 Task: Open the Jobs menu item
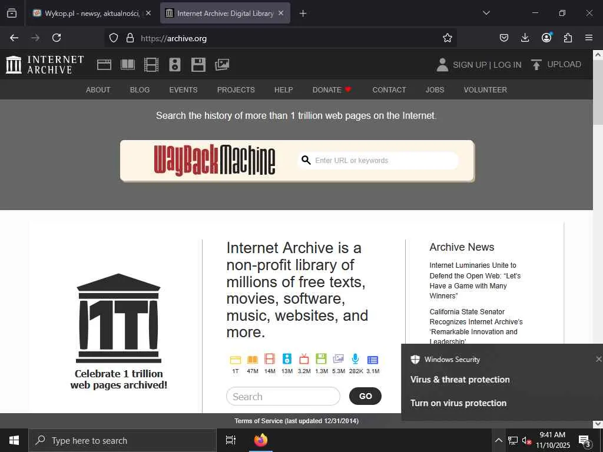tap(435, 89)
